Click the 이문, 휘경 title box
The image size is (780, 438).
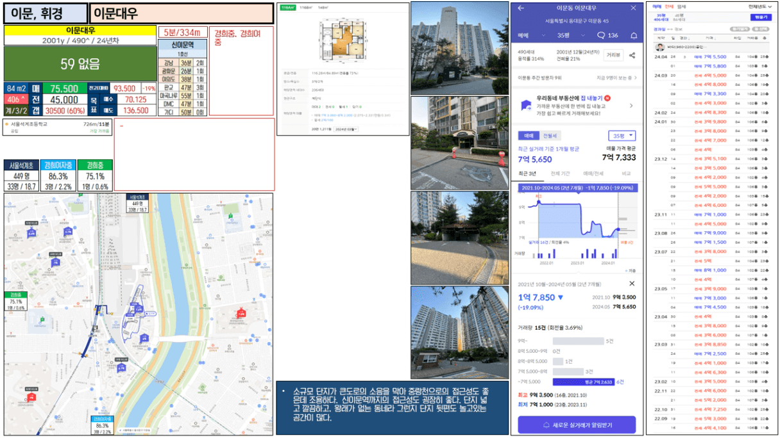pyautogui.click(x=45, y=13)
